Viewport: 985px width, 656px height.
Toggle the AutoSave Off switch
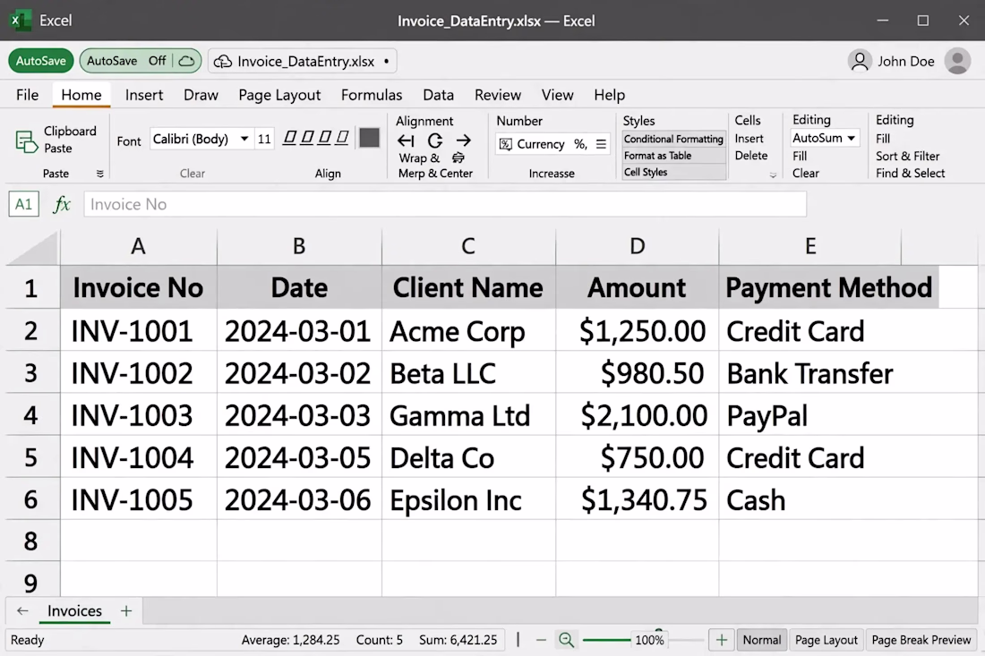[x=140, y=61]
